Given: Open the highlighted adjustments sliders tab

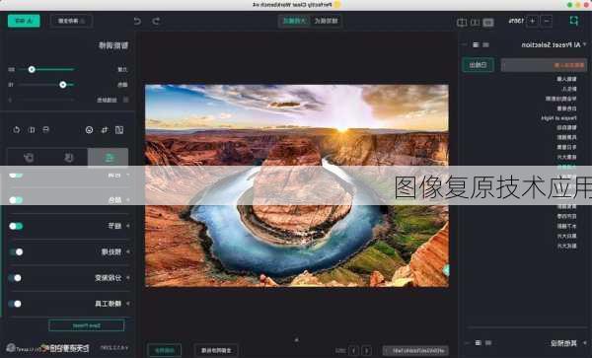Looking at the screenshot, I should point(109,158).
